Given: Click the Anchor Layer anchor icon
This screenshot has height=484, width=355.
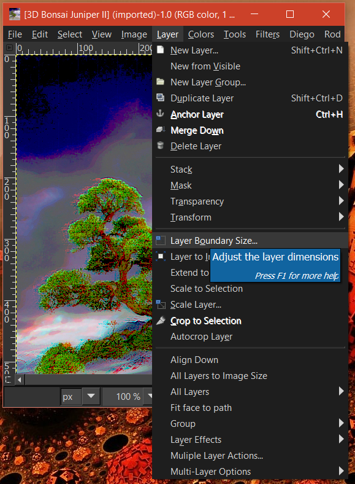Looking at the screenshot, I should [160, 114].
